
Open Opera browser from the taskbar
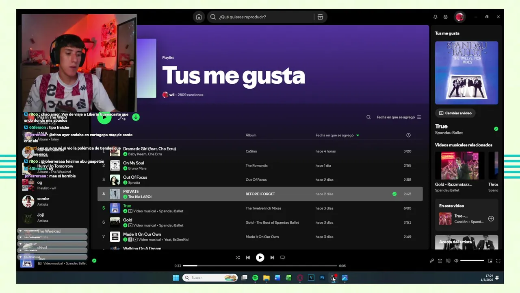(x=300, y=278)
